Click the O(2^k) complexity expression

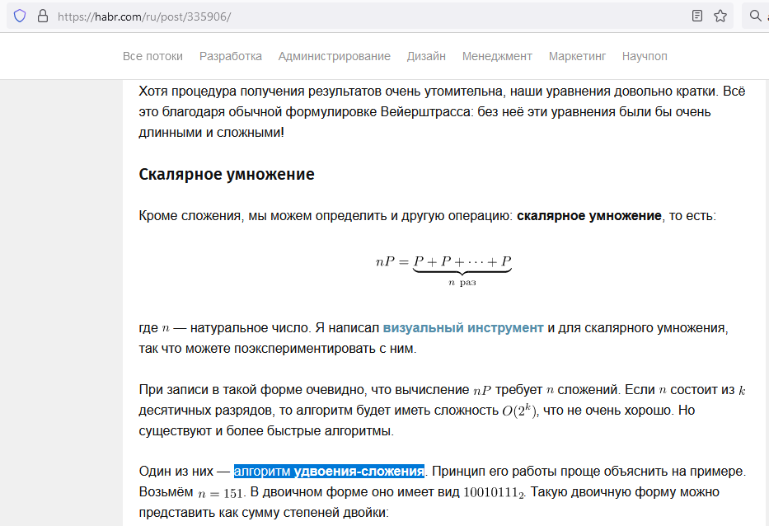519,411
